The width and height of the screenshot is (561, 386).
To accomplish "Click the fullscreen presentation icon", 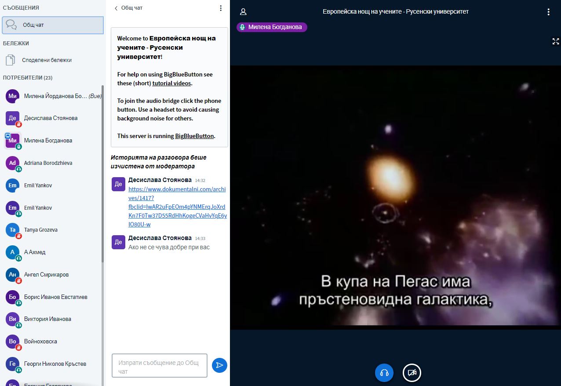I will (x=555, y=41).
